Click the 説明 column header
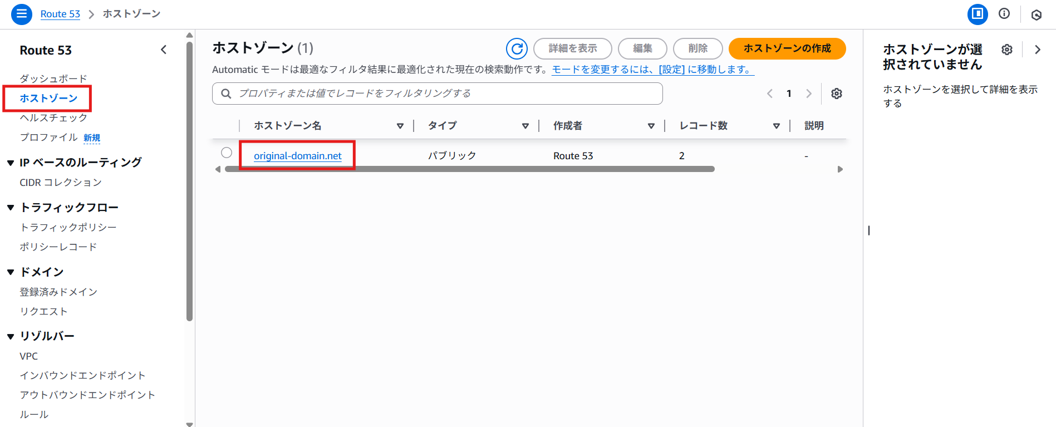The height and width of the screenshot is (427, 1056). (814, 126)
